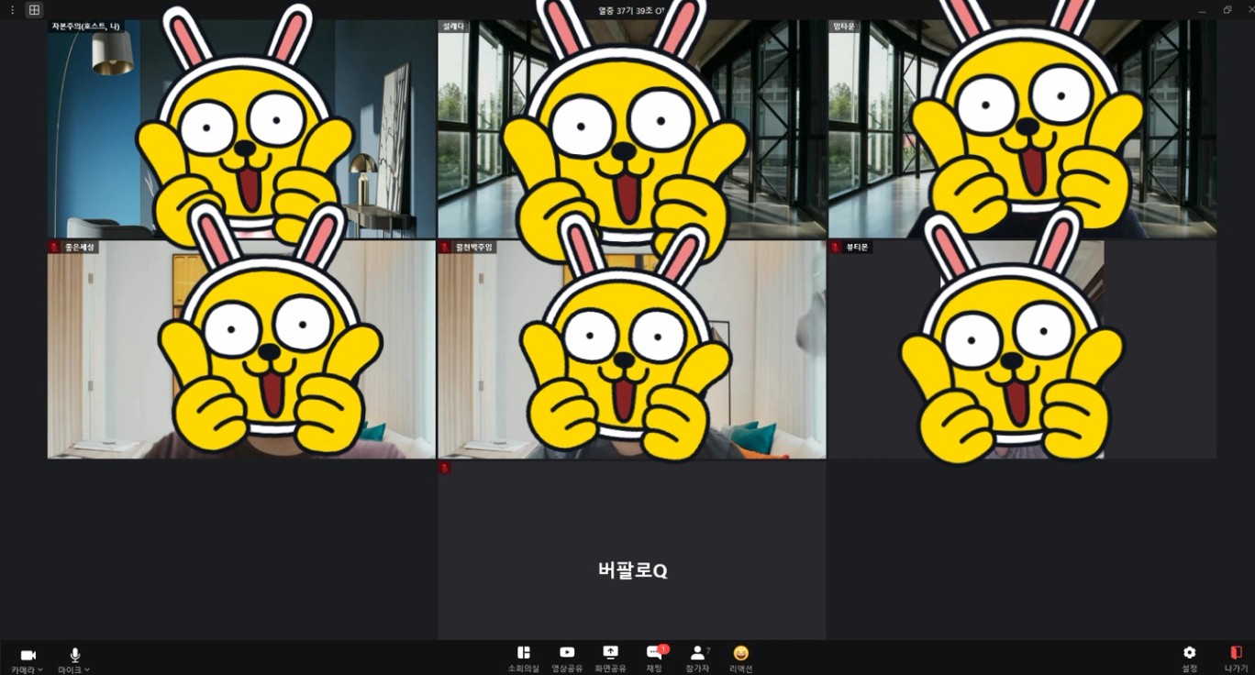Viewport: 1255px width, 675px height.
Task: Toggle the camera on or off
Action: (28, 654)
